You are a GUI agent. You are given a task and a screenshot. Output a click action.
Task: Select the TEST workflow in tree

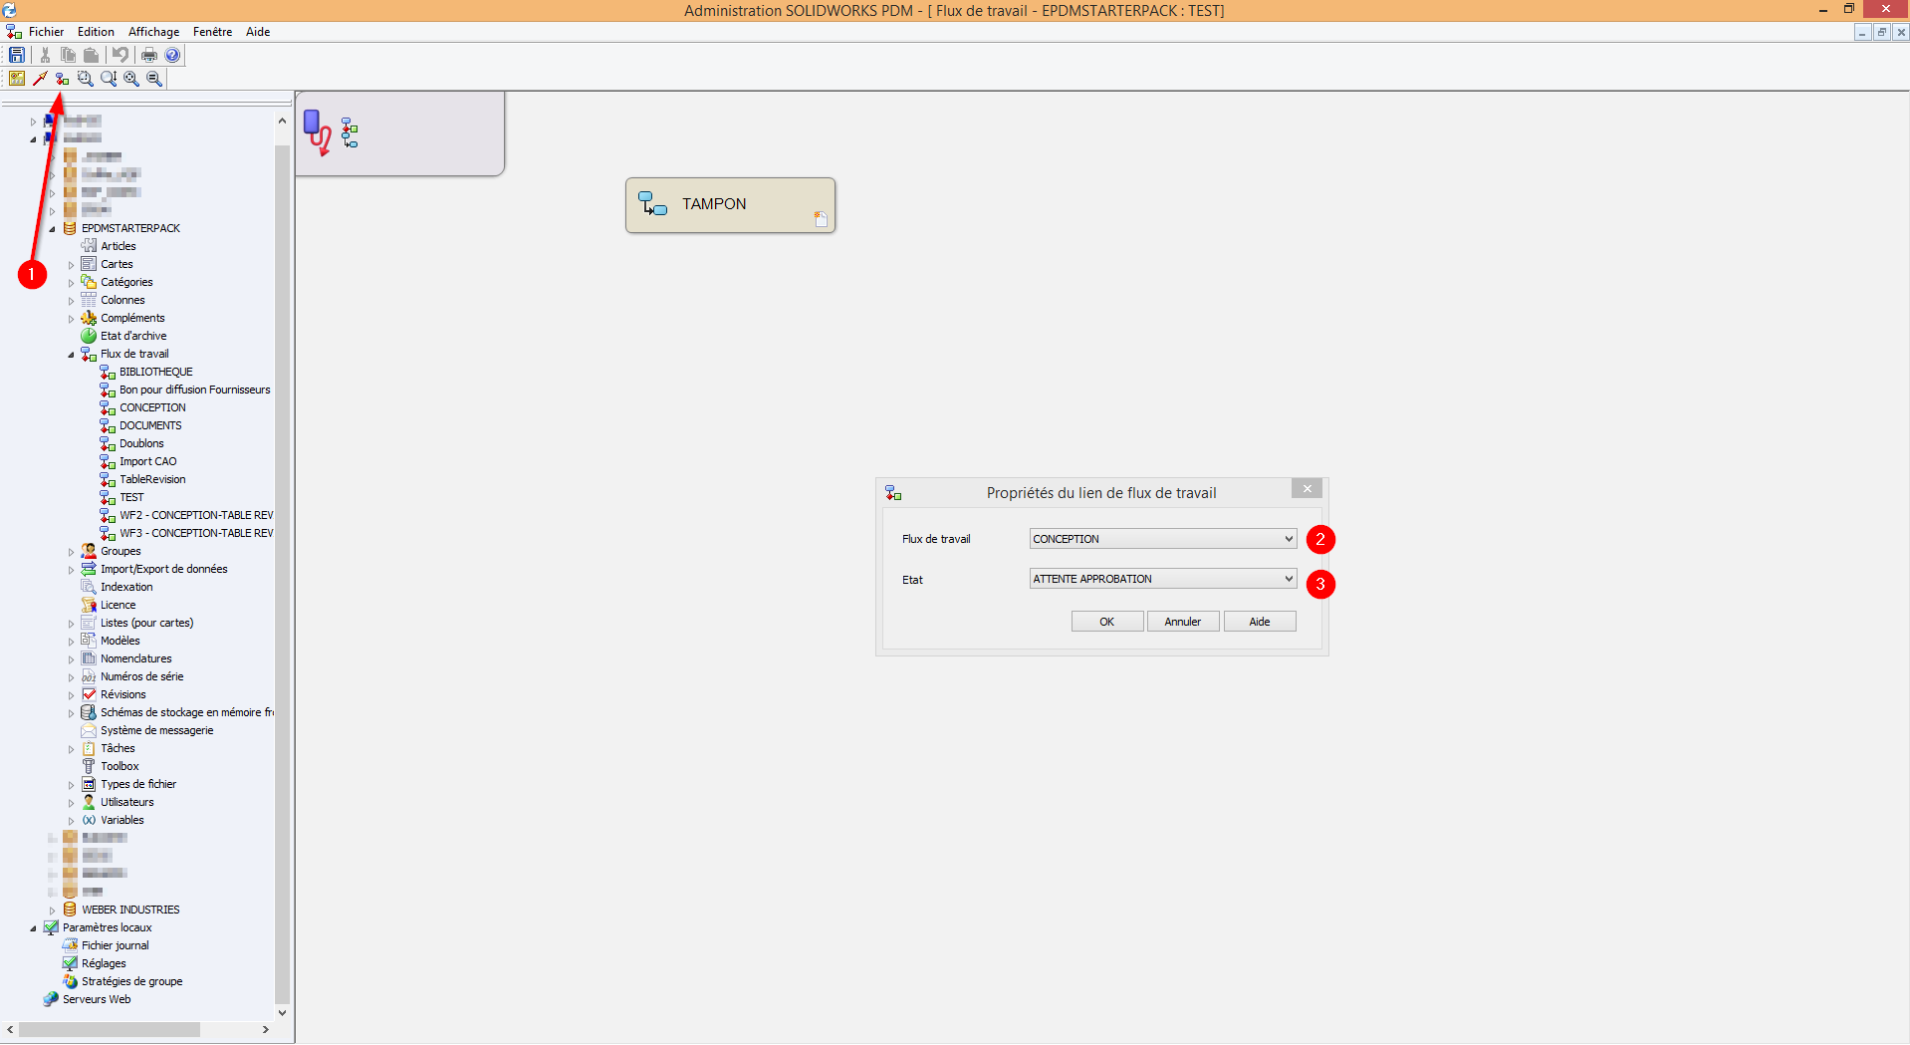pyautogui.click(x=131, y=497)
